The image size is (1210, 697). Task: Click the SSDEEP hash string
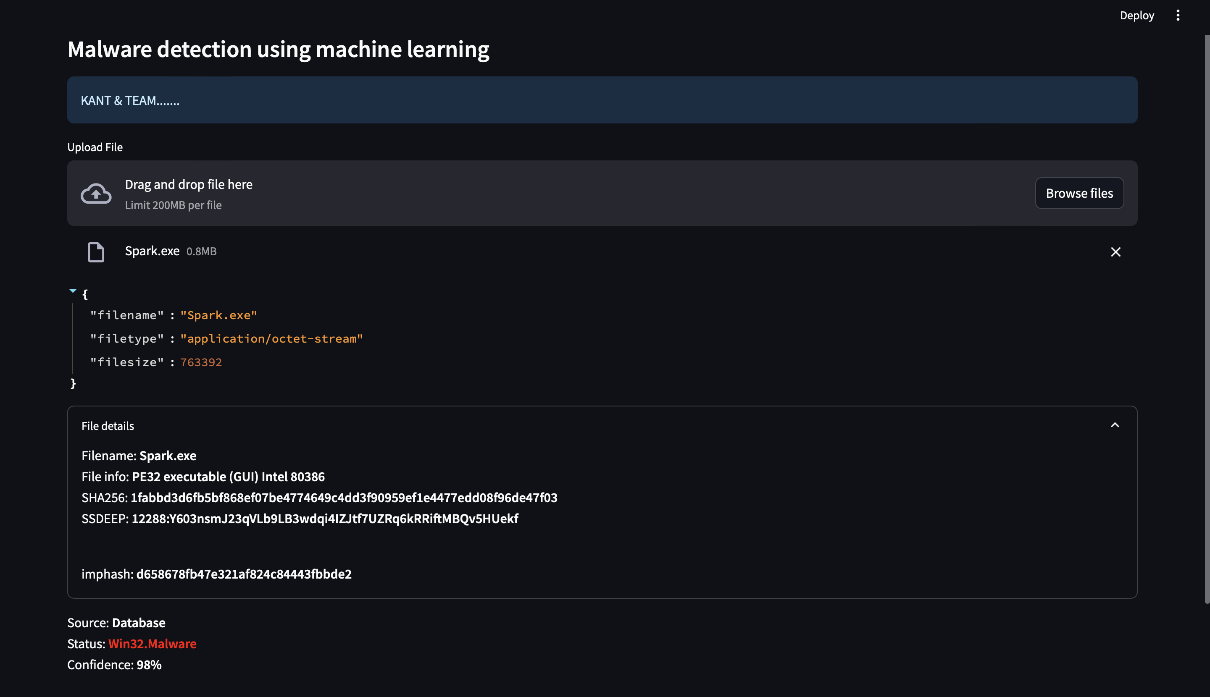324,519
